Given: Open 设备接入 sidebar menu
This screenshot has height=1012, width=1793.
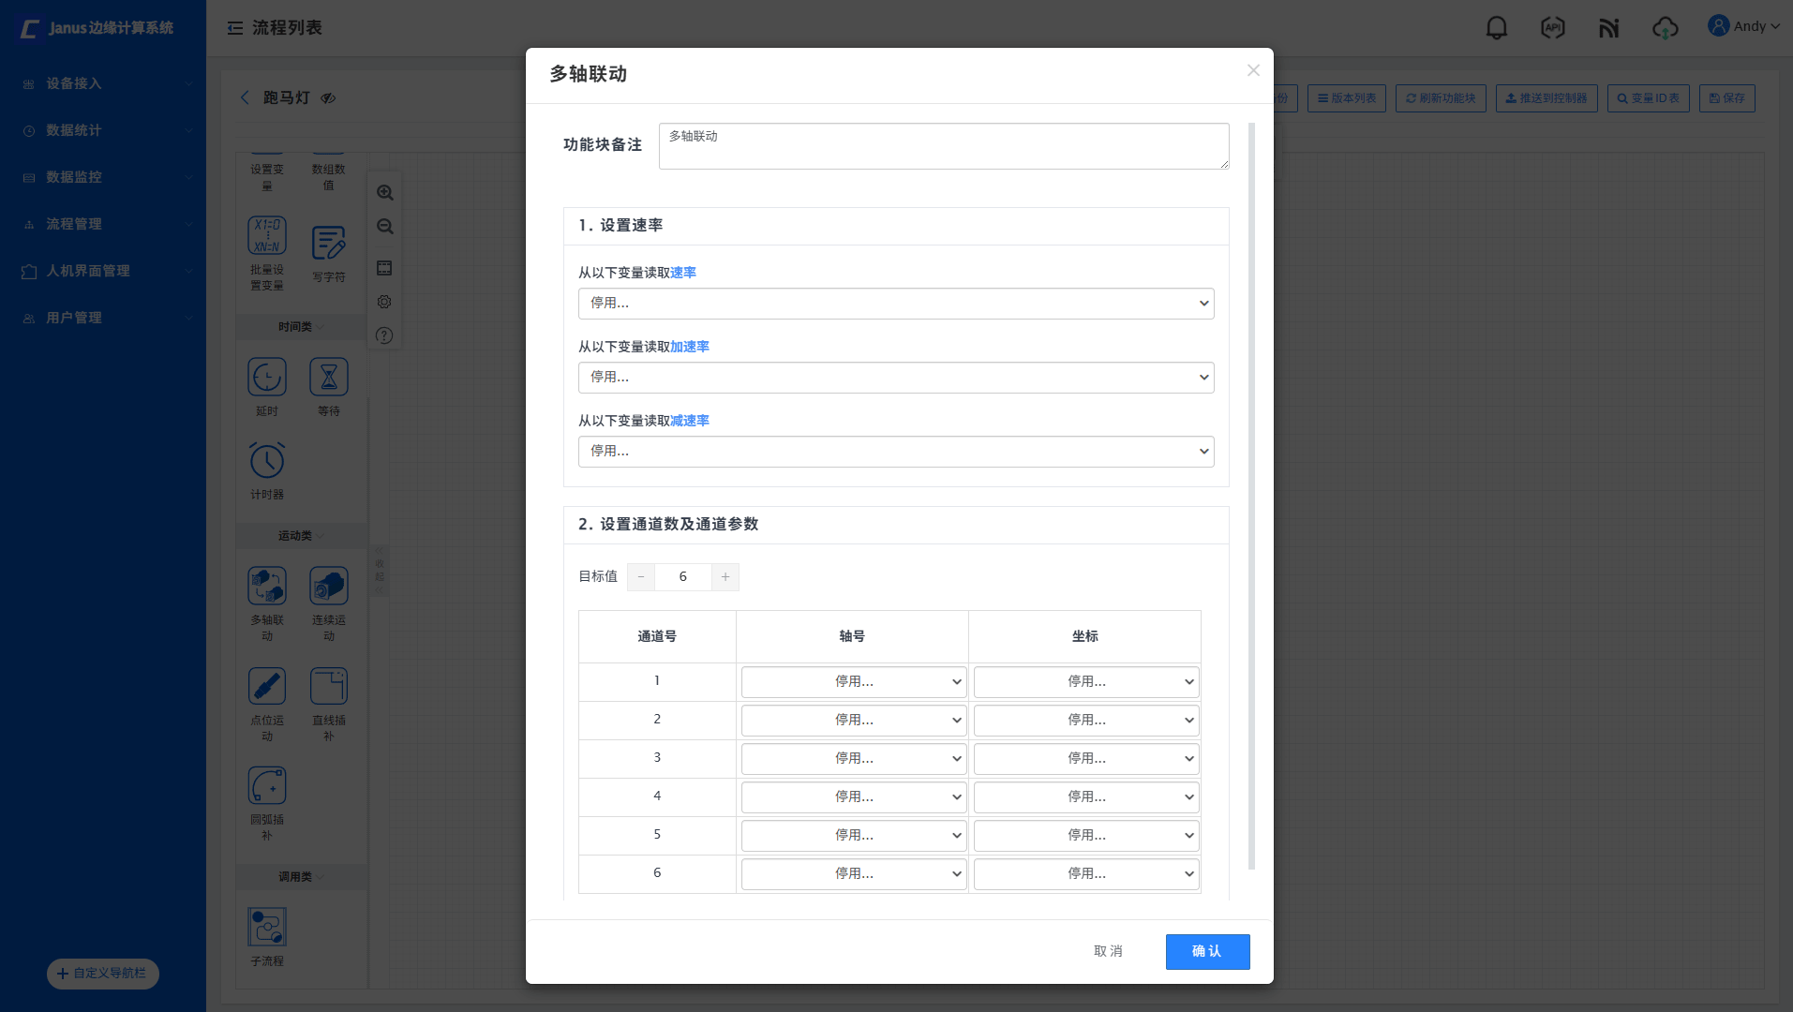Looking at the screenshot, I should tap(103, 83).
